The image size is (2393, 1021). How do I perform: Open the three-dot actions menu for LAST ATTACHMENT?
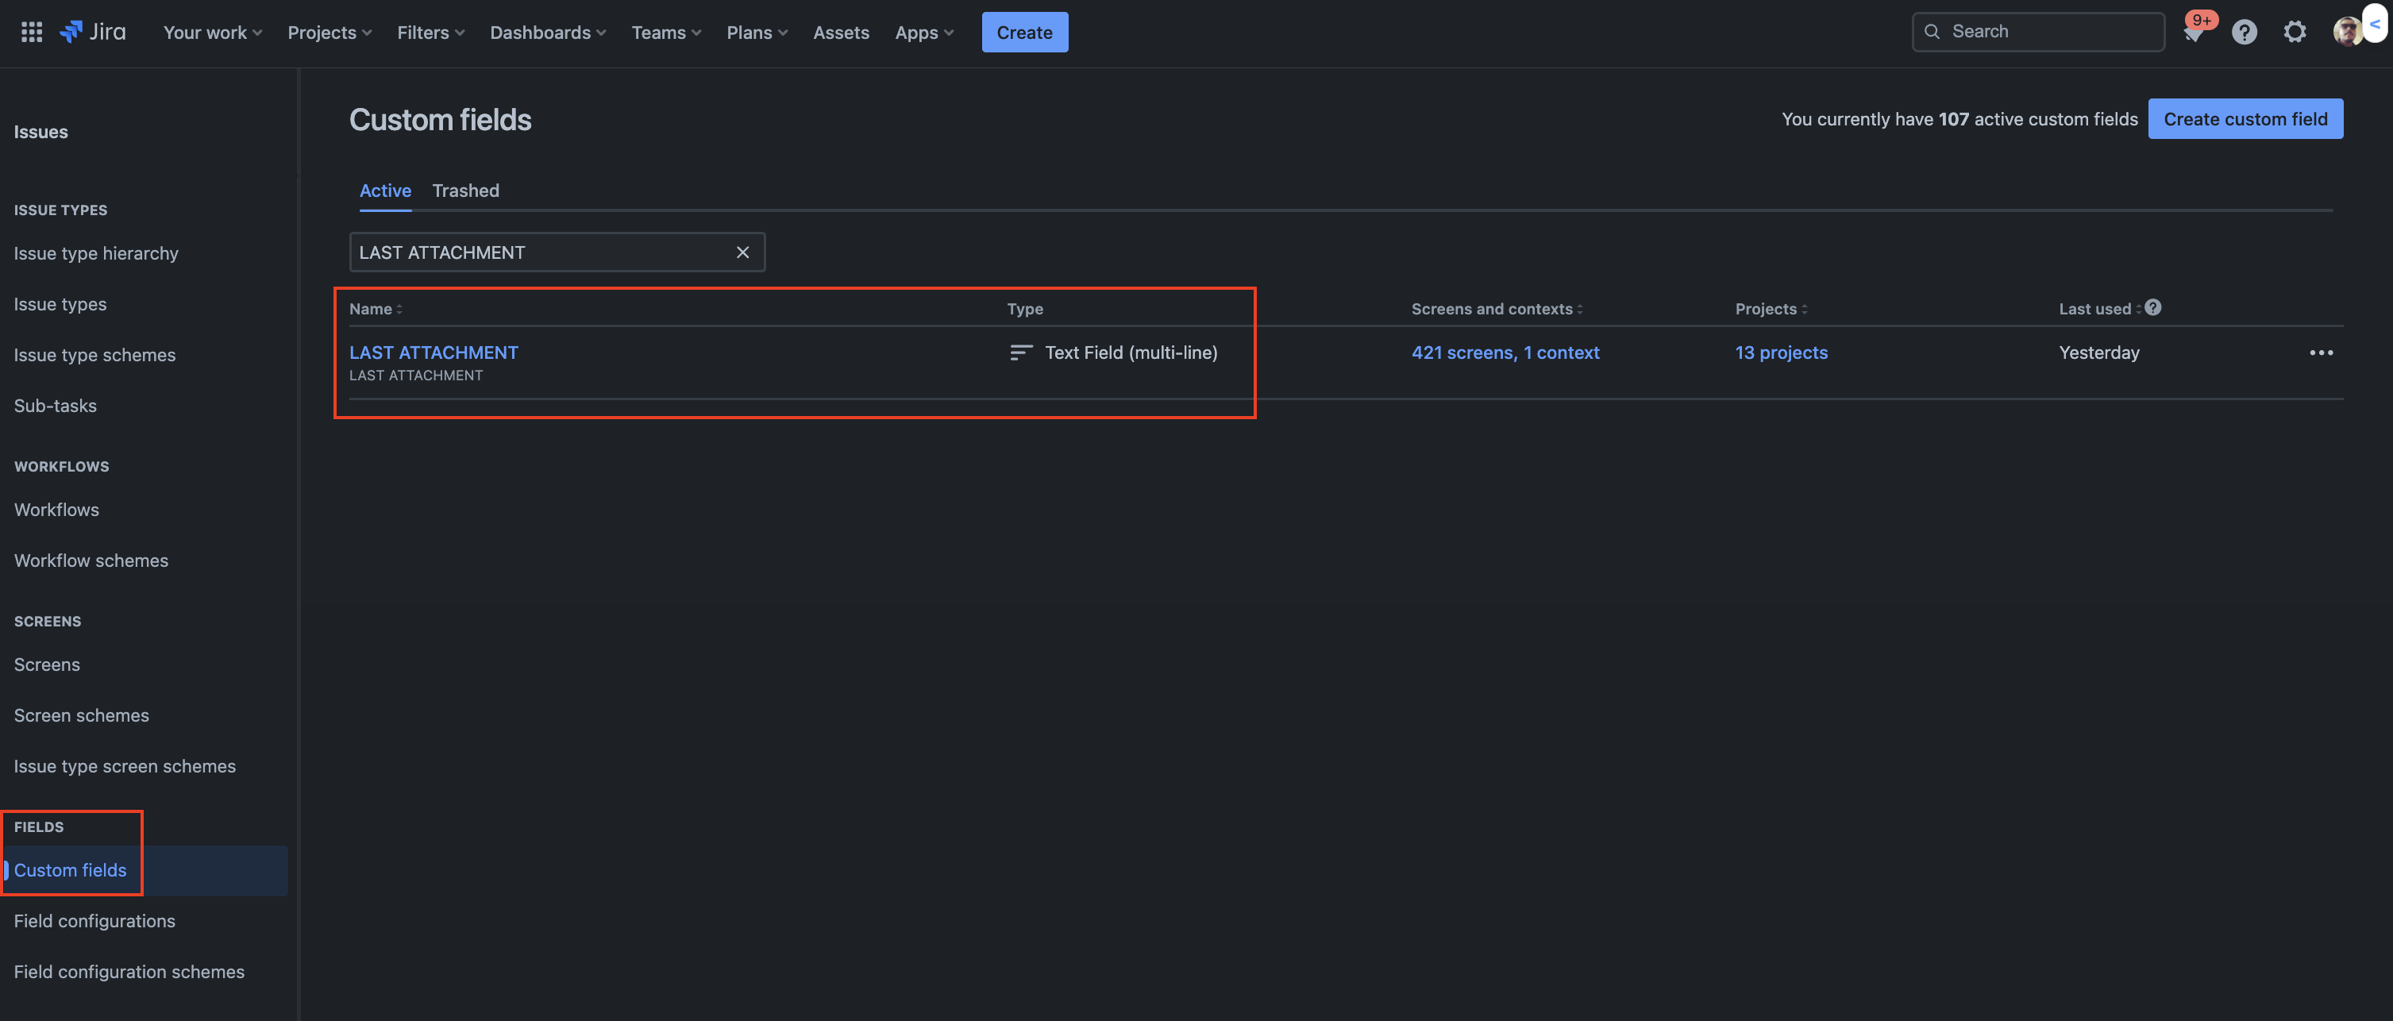tap(2321, 353)
